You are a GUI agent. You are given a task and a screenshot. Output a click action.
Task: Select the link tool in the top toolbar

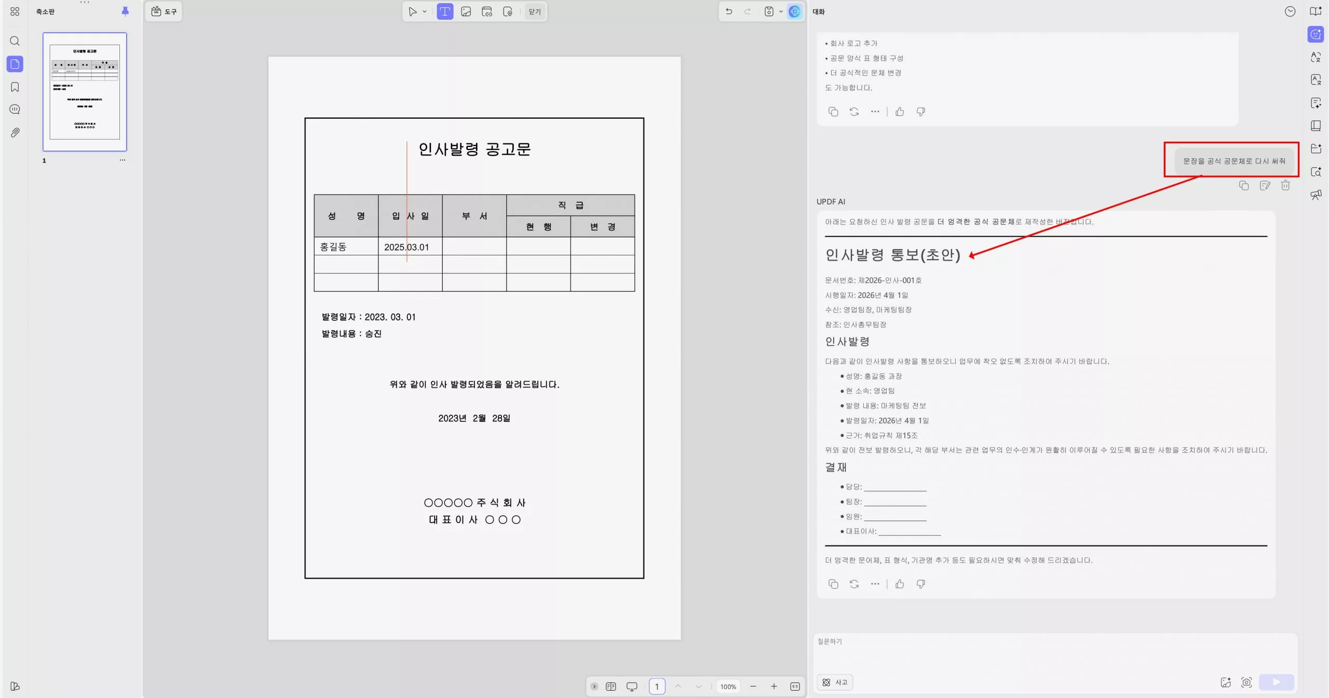point(487,11)
